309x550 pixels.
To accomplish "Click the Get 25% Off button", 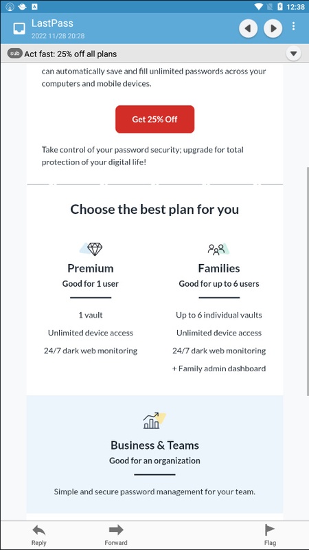I will [155, 119].
